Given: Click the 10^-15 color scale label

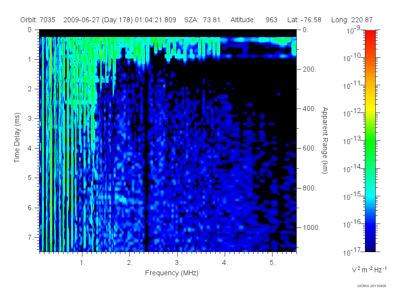Looking at the screenshot, I should [x=353, y=196].
